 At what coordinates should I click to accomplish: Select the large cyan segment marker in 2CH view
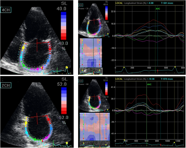click(x=27, y=133)
